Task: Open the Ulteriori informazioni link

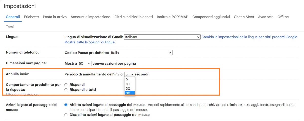Action: [23, 94]
